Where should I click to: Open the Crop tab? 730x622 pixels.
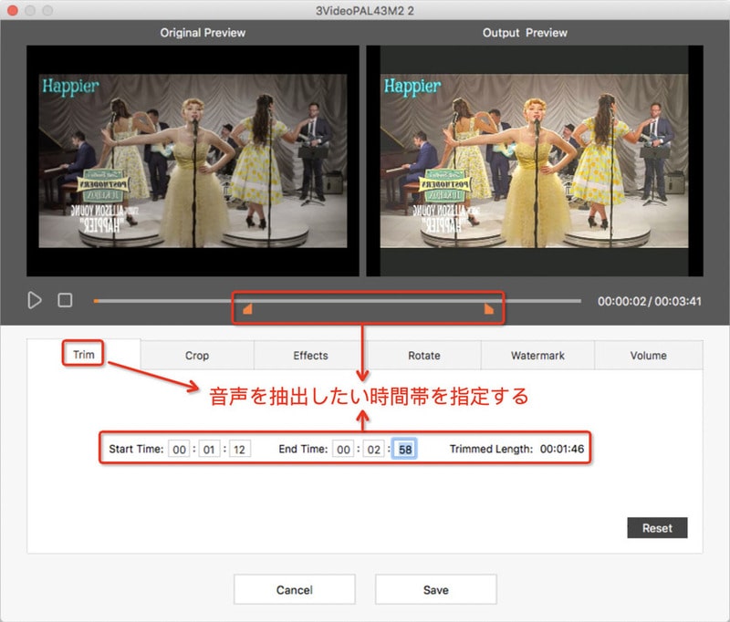point(197,356)
